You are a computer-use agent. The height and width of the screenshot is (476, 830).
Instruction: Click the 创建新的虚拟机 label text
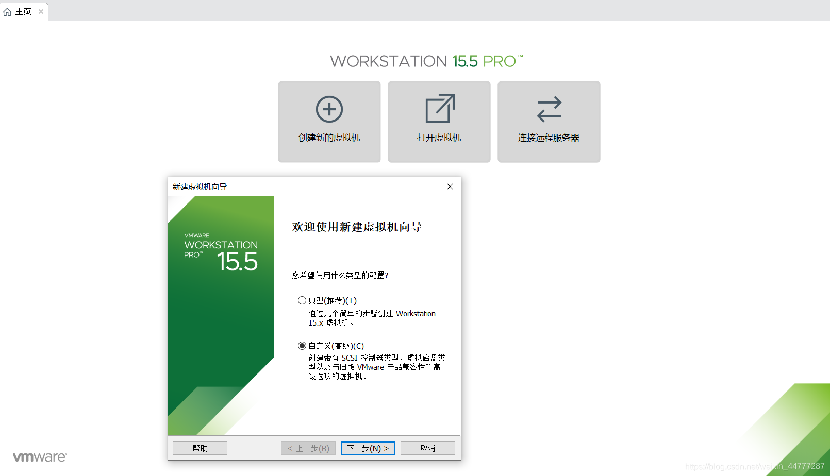tap(329, 138)
